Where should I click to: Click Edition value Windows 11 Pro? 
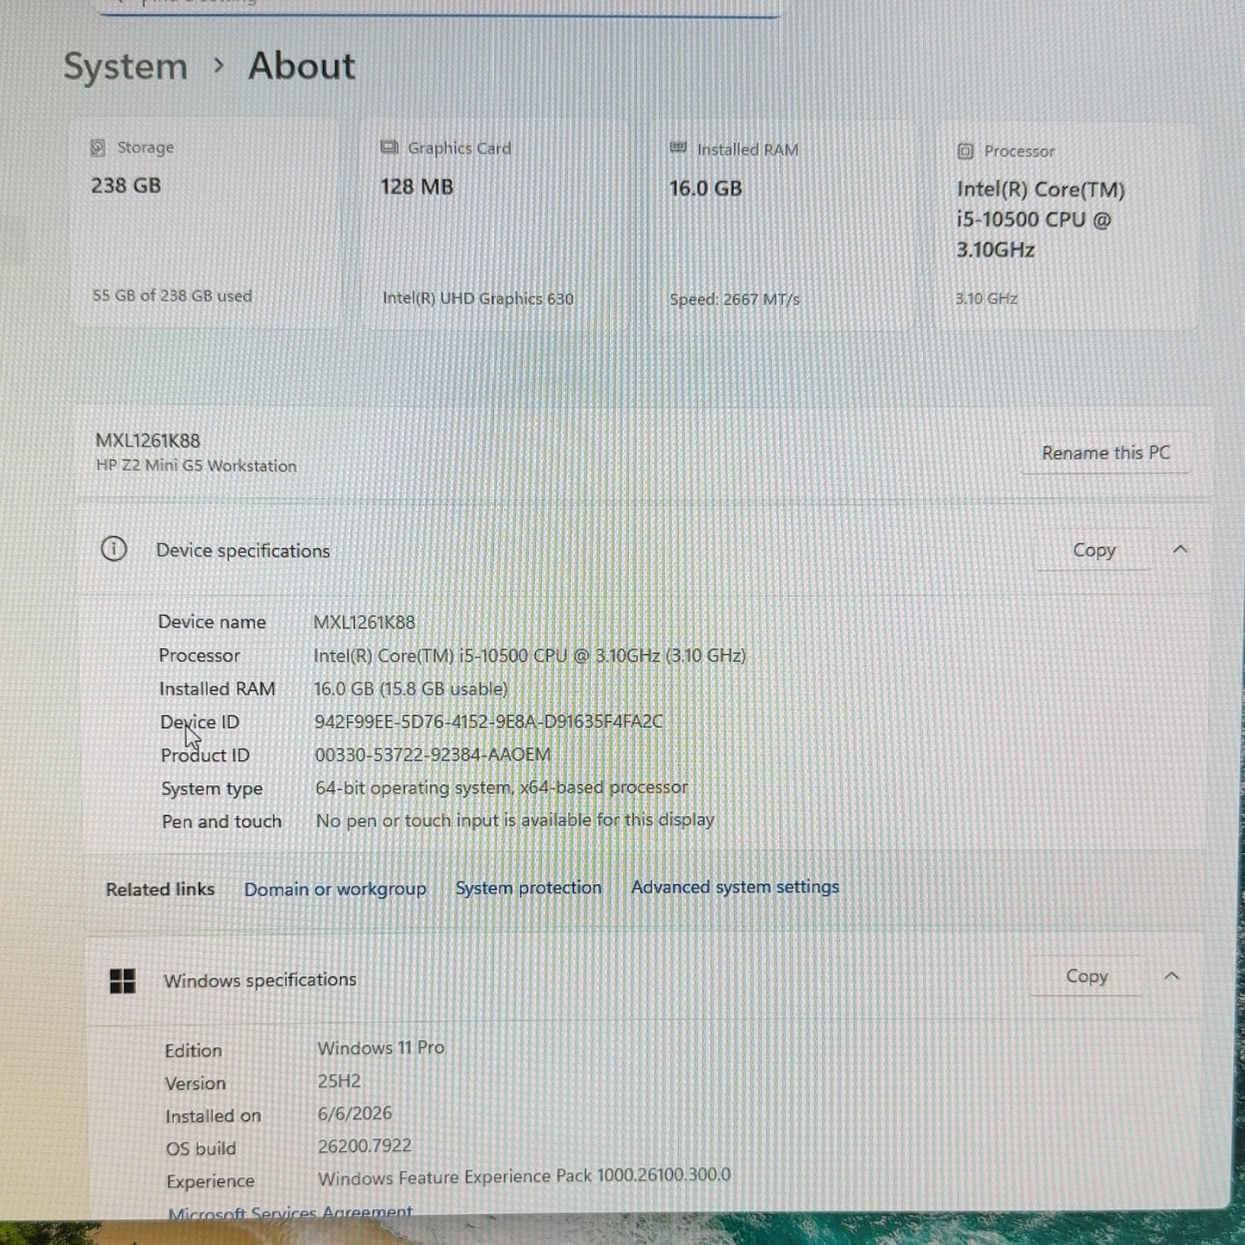381,1048
